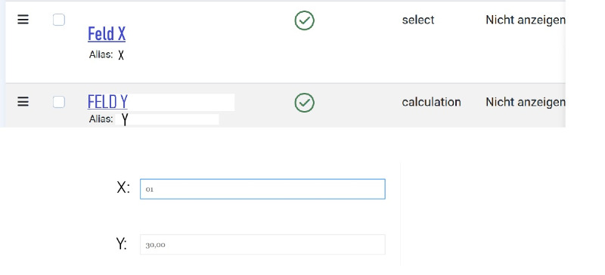Open the Feld X field link

pos(107,34)
